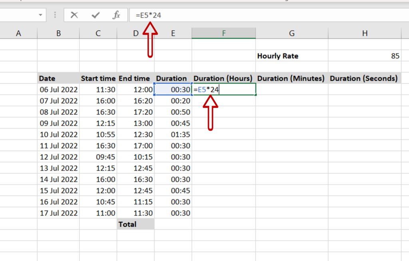This screenshot has width=409, height=261.
Task: Select column B header
Action: [58, 33]
